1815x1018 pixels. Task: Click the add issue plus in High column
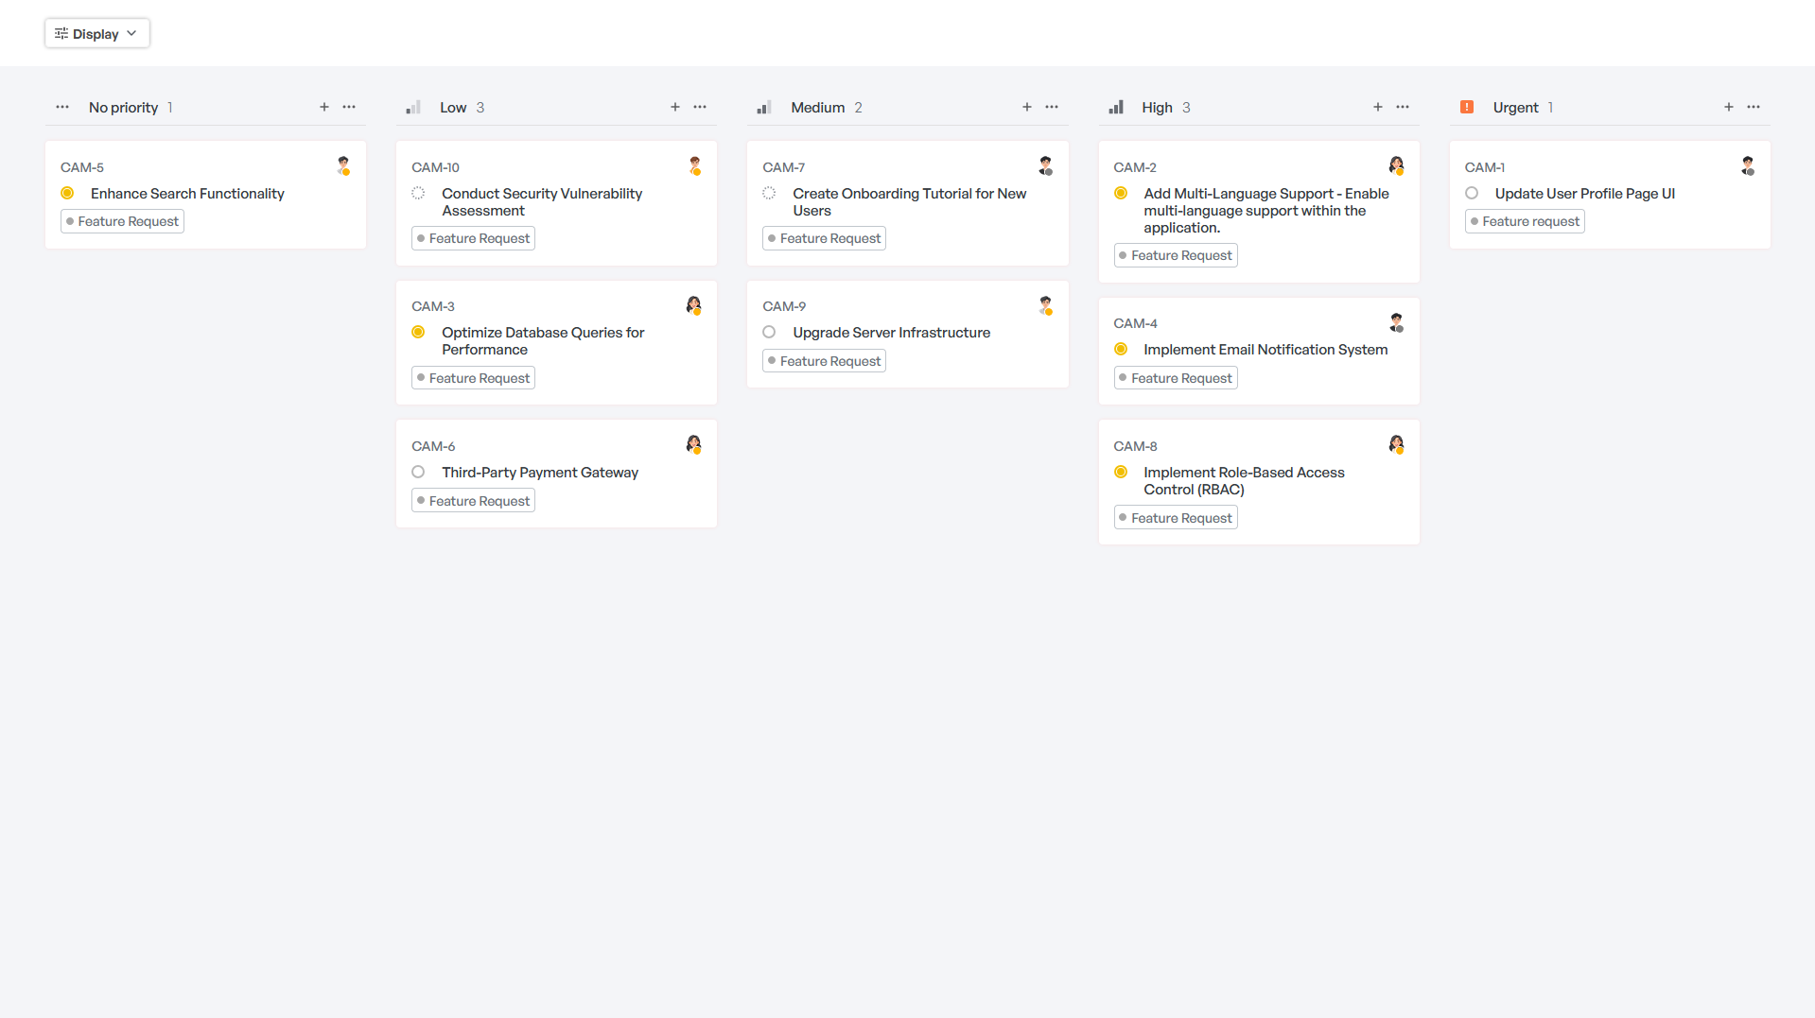click(1378, 107)
